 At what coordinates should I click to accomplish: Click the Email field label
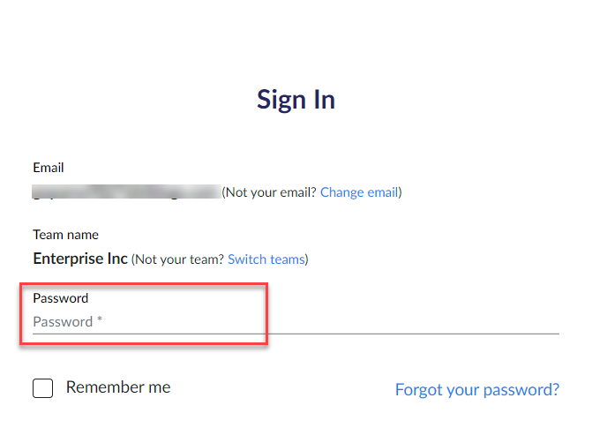[x=49, y=168]
